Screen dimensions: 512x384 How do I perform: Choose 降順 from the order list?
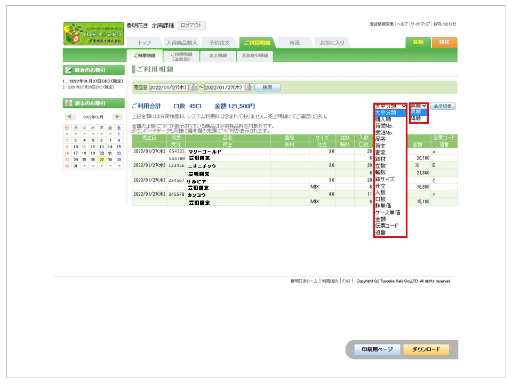tap(415, 119)
